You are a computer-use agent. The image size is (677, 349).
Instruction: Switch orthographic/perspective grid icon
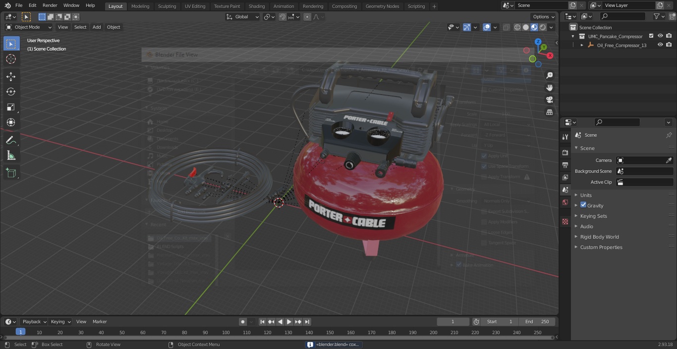coord(549,112)
